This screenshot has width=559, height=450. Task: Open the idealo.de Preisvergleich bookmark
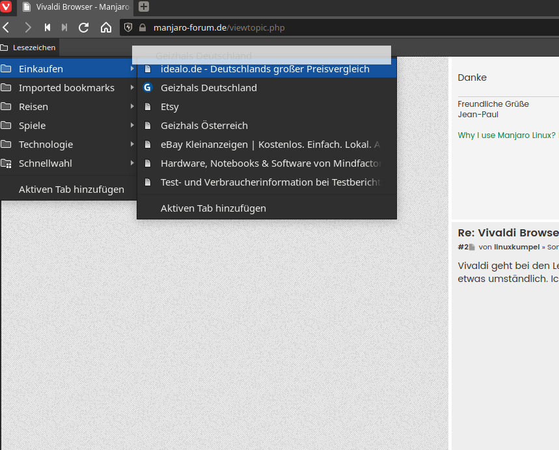(267, 69)
